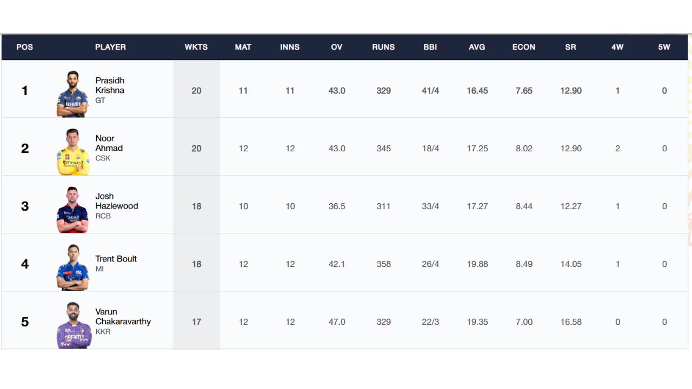Click Prasidh Krishna's economy 7.65
This screenshot has width=692, height=389.
pos(524,91)
